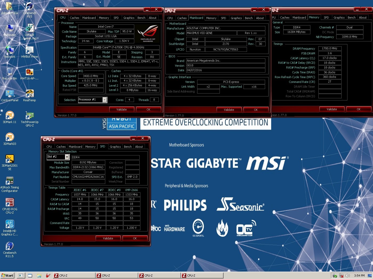This screenshot has height=279, width=373.
Task: Launch TechPowerUp GPU-Z icon
Action: tap(30, 119)
